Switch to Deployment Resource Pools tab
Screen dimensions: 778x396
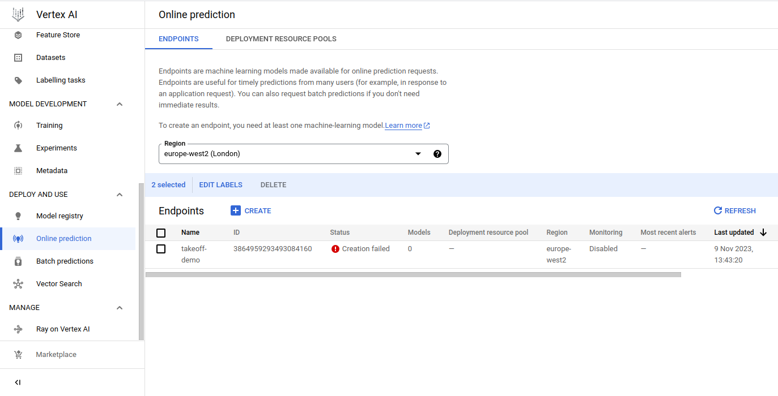(281, 39)
